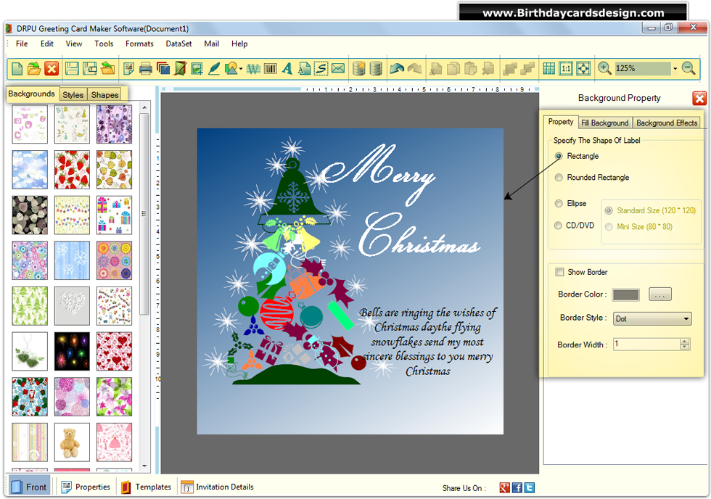Click the open folder icon
The width and height of the screenshot is (711, 499).
[x=34, y=69]
